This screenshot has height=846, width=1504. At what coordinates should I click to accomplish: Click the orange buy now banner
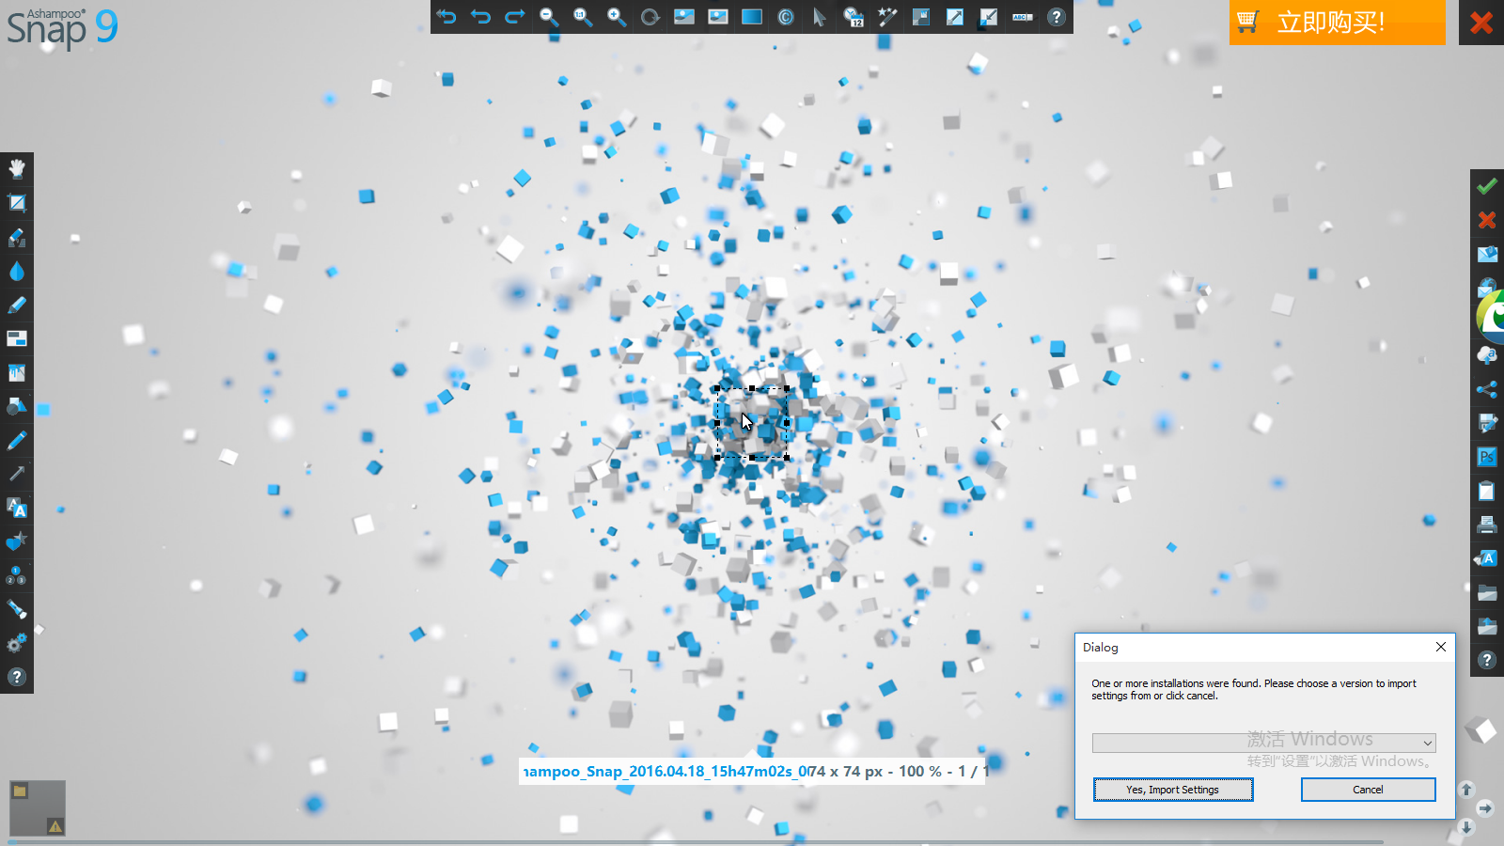(1337, 23)
